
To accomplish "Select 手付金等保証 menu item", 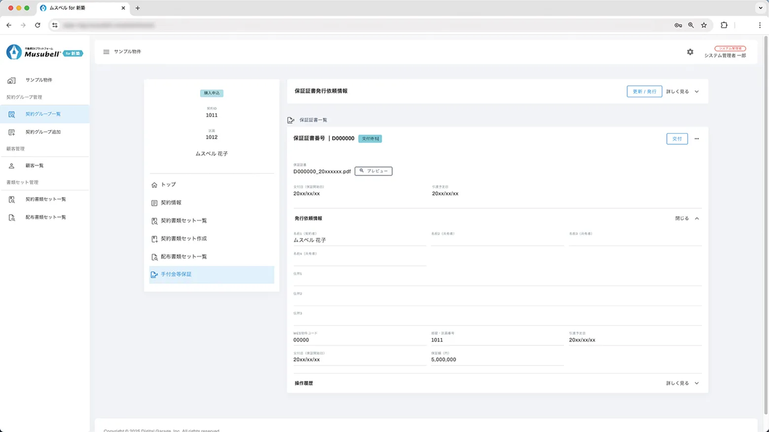I will pos(176,274).
